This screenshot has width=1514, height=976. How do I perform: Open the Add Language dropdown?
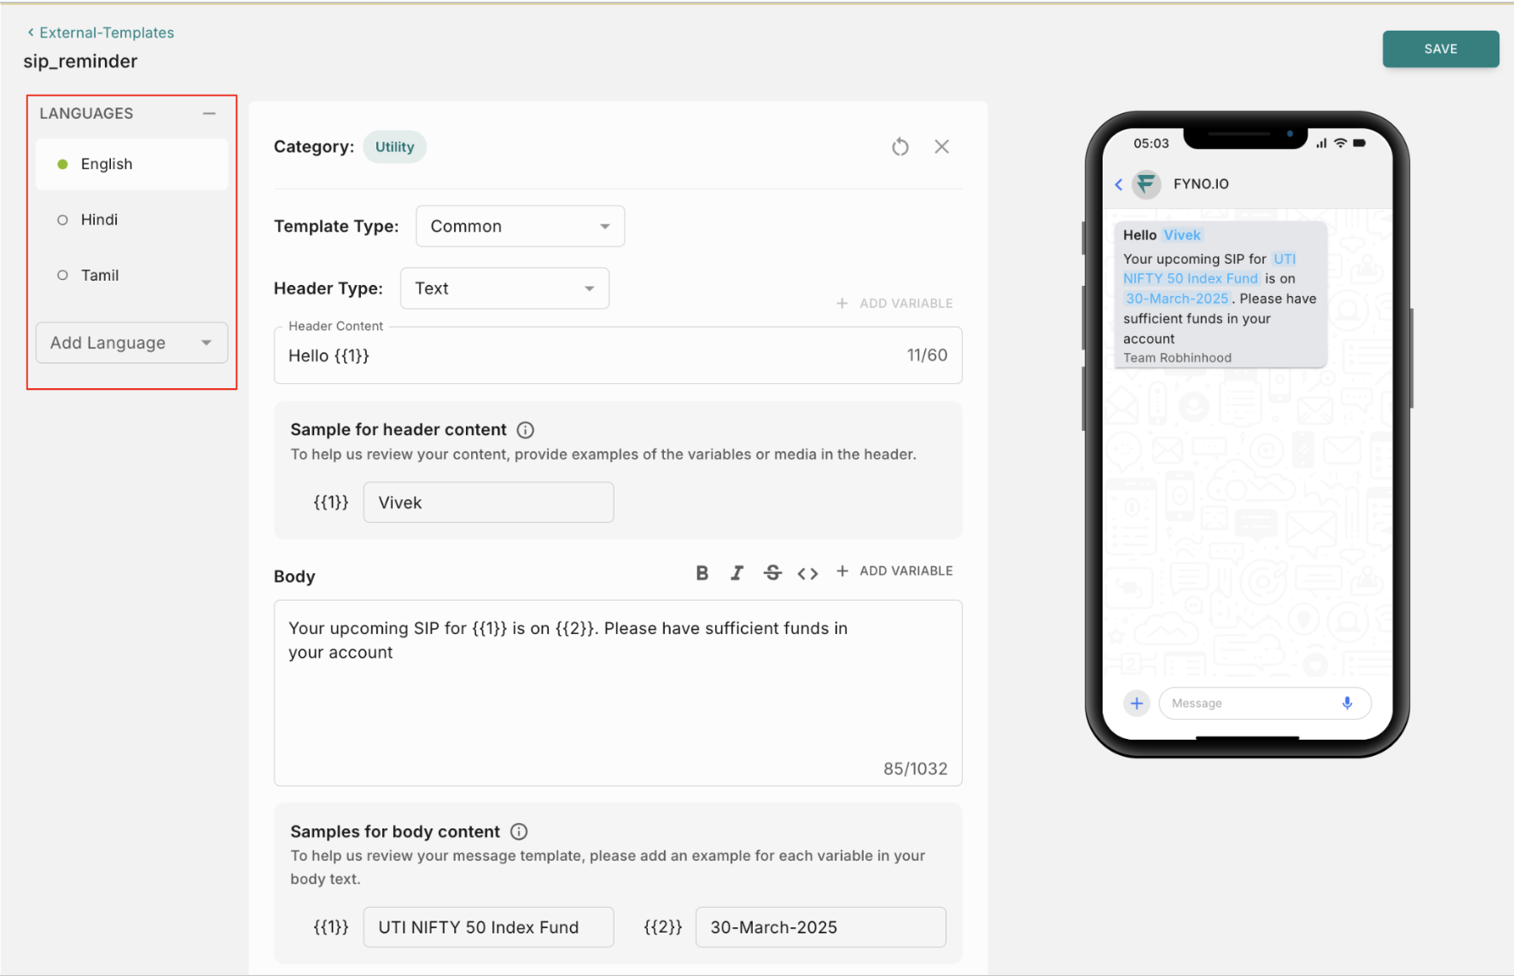tap(131, 343)
